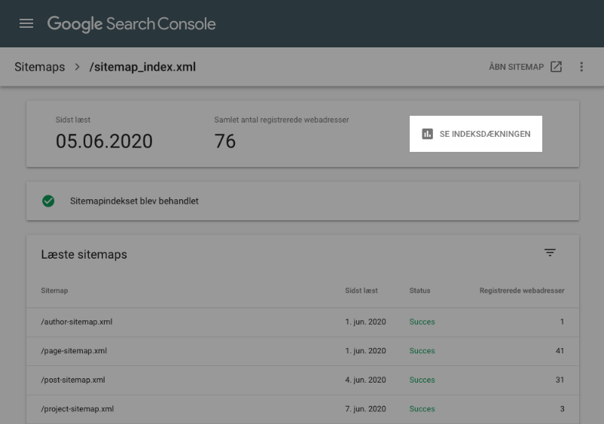This screenshot has height=424, width=604.
Task: Click the 7. jun. 2020 date cell
Action: click(x=365, y=409)
